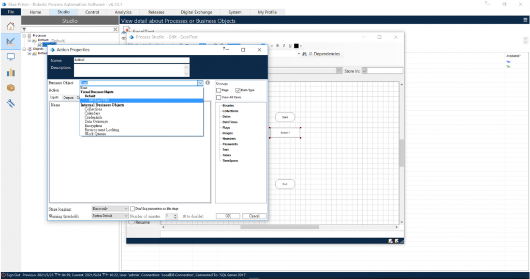530x279 pixels.
Task: Apply italic in Process Studio toolbar
Action: 284,46
